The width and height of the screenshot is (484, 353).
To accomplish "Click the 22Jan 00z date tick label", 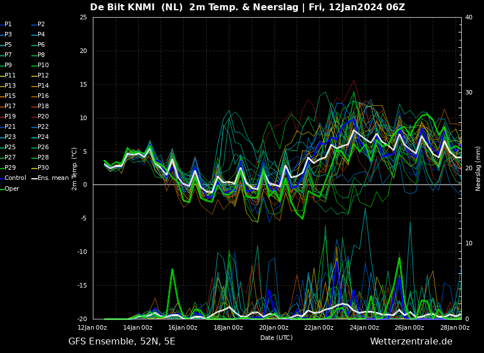I will 319,327.
